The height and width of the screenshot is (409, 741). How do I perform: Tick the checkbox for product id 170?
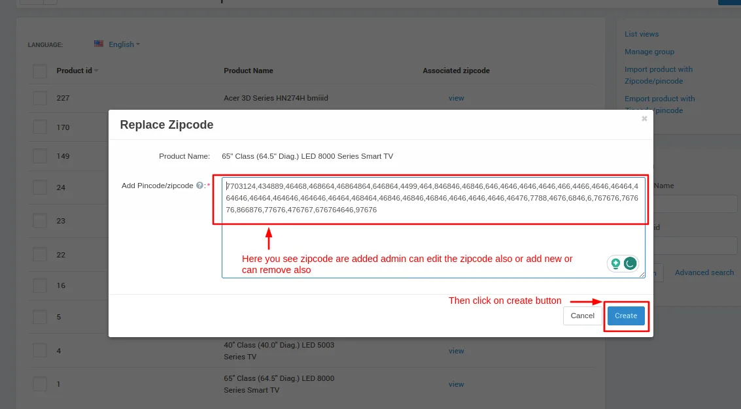[x=40, y=127]
